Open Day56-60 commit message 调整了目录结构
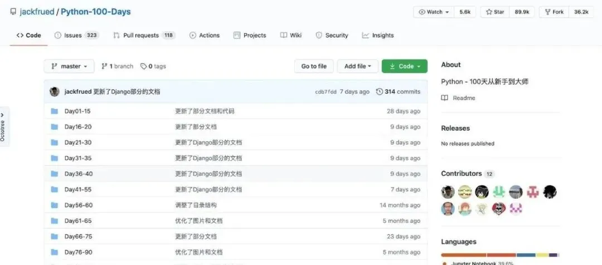The image size is (602, 265). 196,205
